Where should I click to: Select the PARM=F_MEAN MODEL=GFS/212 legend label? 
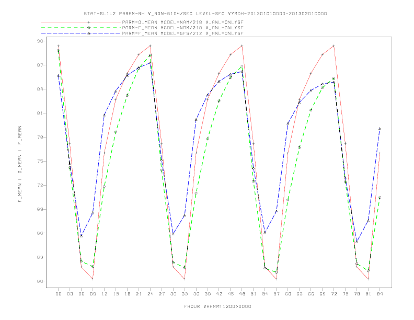click(182, 33)
